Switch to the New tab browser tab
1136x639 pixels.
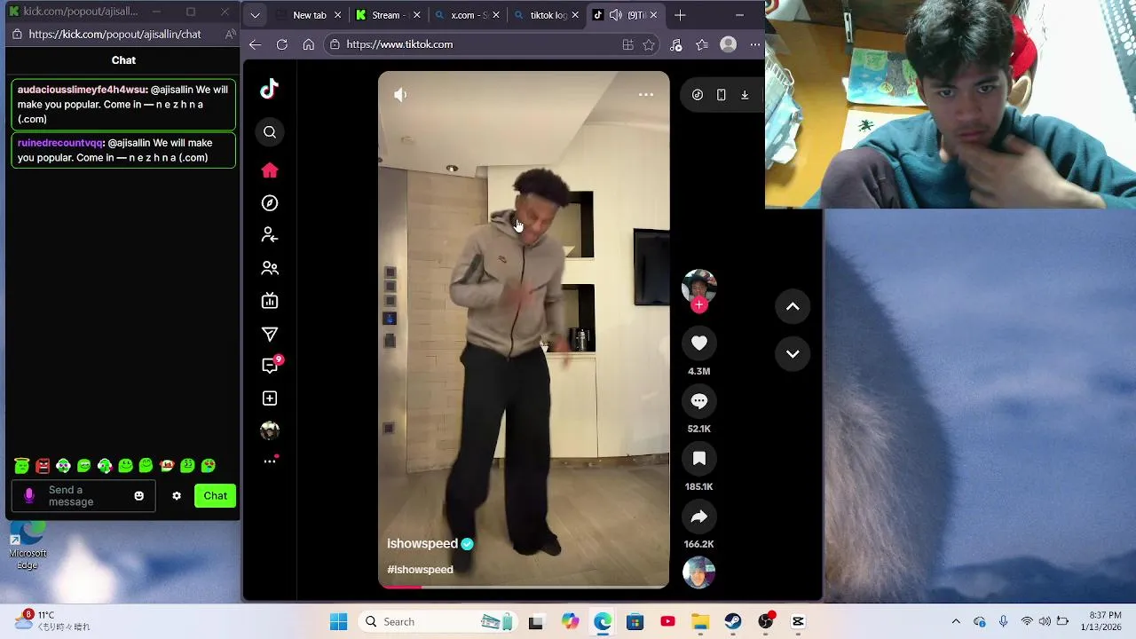tap(309, 15)
